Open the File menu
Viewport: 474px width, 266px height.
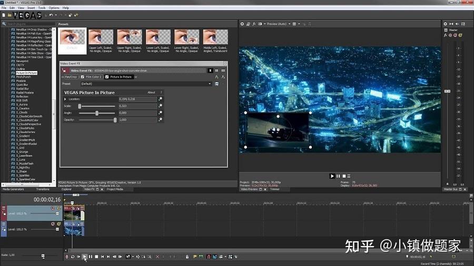click(x=4, y=8)
